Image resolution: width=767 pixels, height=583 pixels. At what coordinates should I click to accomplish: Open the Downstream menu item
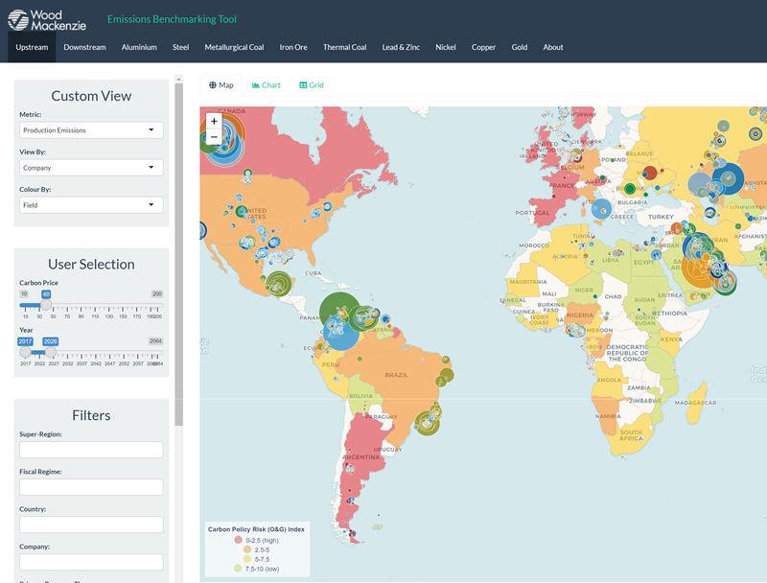pos(84,47)
